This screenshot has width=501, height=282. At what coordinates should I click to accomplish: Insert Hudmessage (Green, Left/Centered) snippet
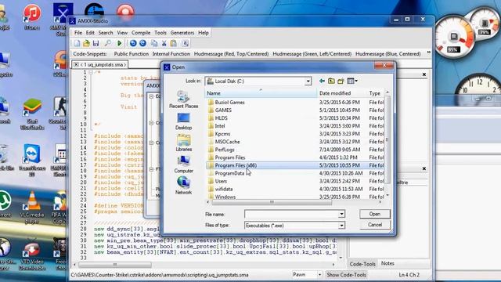tap(312, 54)
